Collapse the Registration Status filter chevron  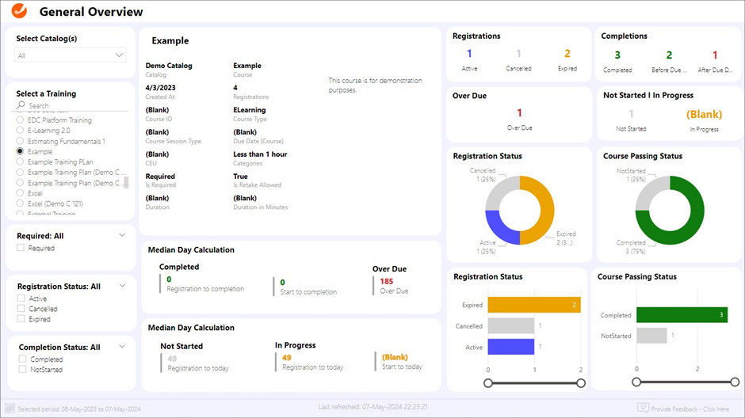[x=122, y=285]
